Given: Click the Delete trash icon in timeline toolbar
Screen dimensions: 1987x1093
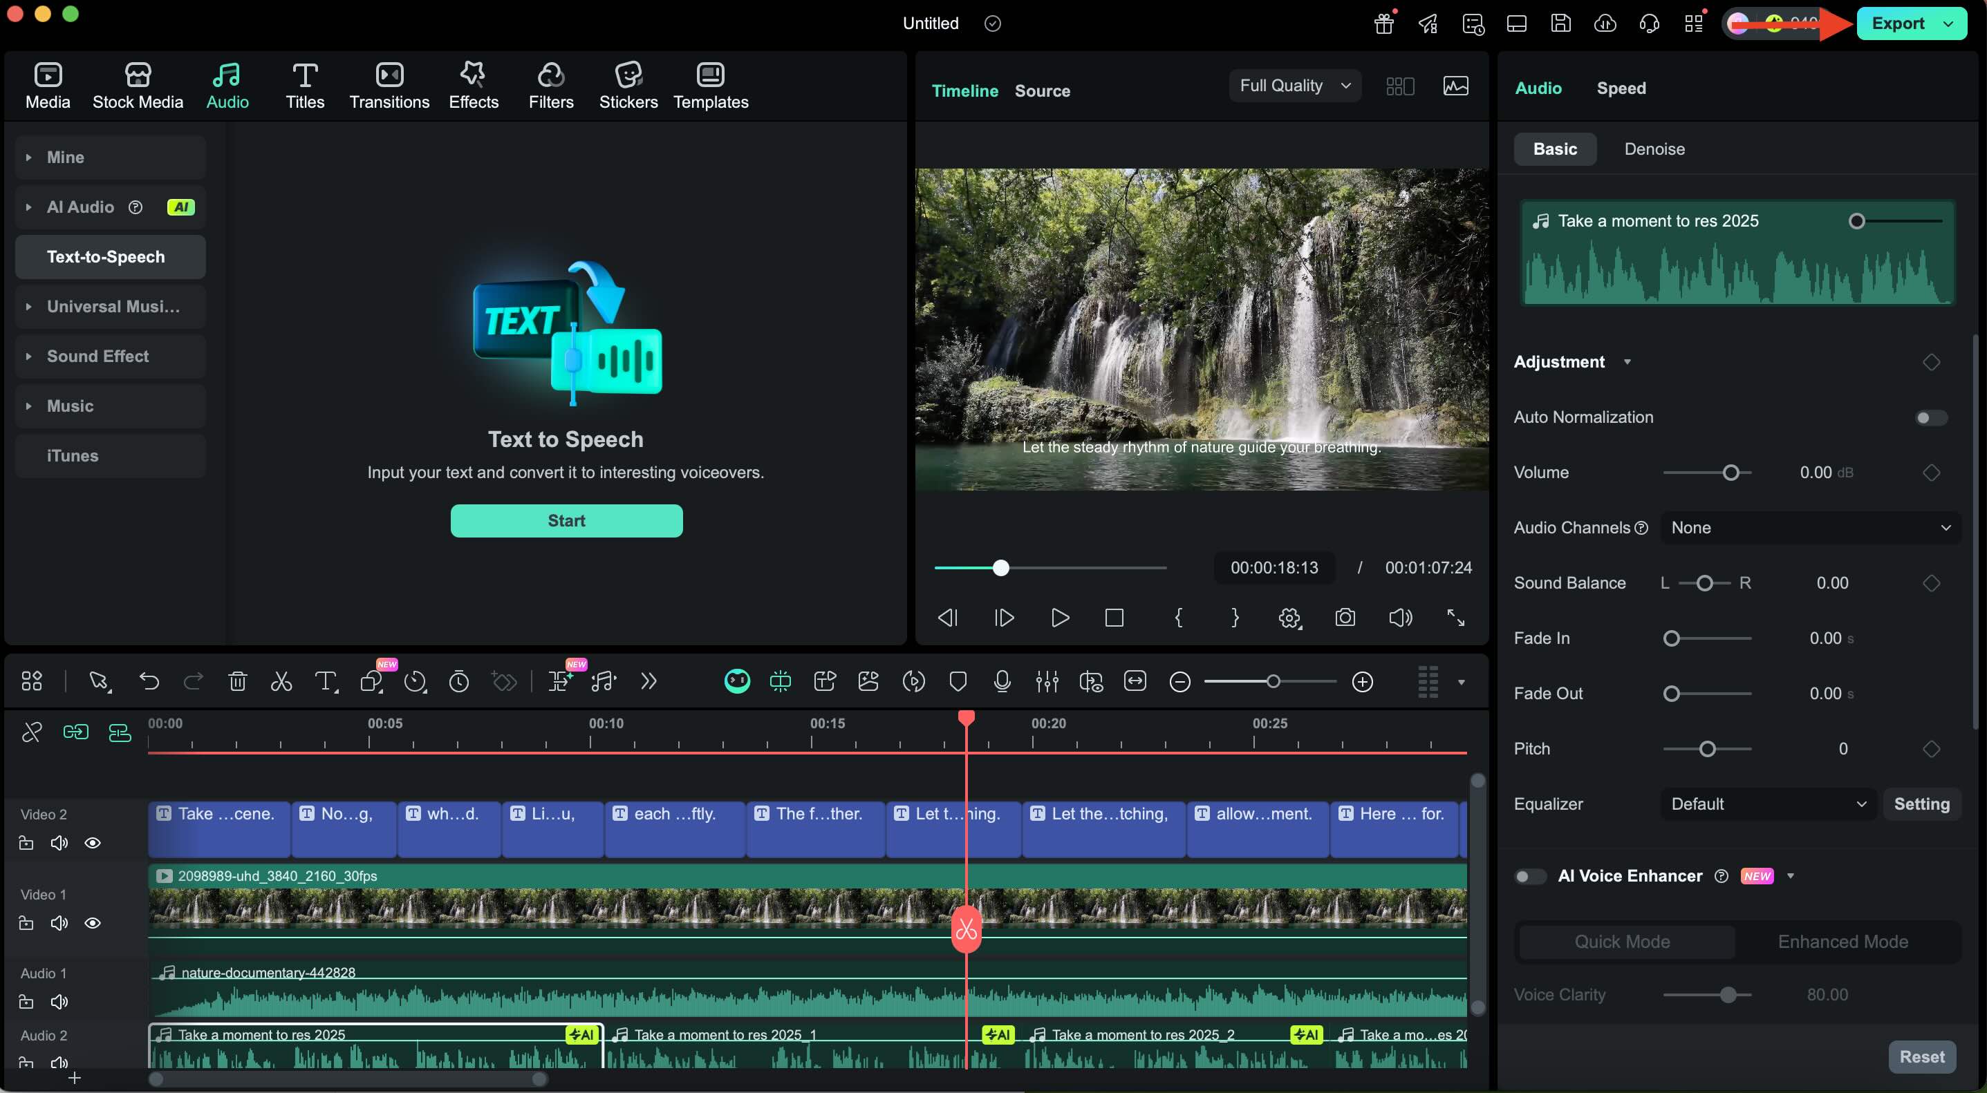Looking at the screenshot, I should click(238, 681).
